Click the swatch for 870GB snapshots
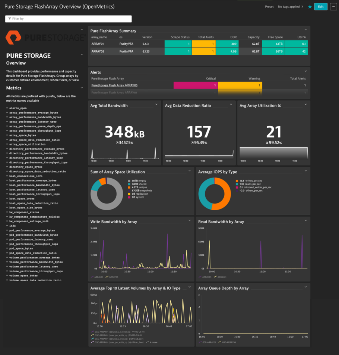Screen dimensions: 339x355 tap(129, 191)
